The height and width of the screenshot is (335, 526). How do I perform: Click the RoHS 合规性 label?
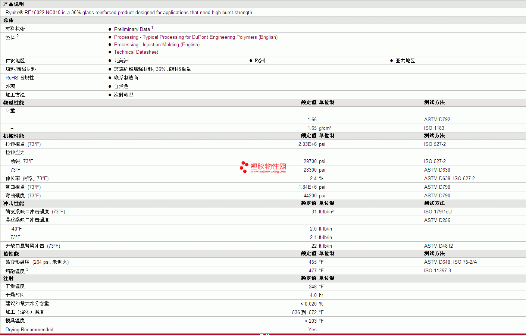tap(20, 78)
